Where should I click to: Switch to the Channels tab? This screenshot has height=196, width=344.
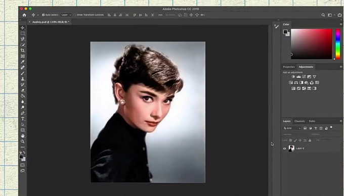click(x=299, y=121)
